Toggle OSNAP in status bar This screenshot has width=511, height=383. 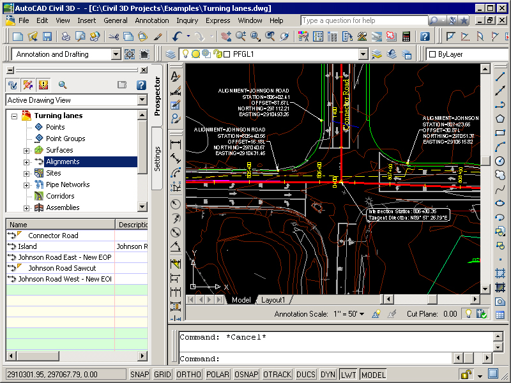[247, 375]
